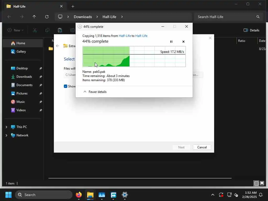Click the extraction destination path field
The image size is (268, 201).
pyautogui.click(x=70, y=75)
